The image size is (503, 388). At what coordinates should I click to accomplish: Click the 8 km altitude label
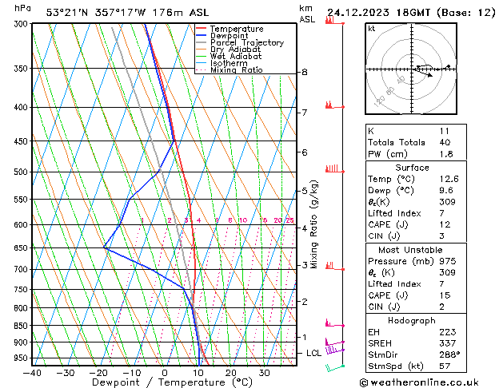pos(305,73)
